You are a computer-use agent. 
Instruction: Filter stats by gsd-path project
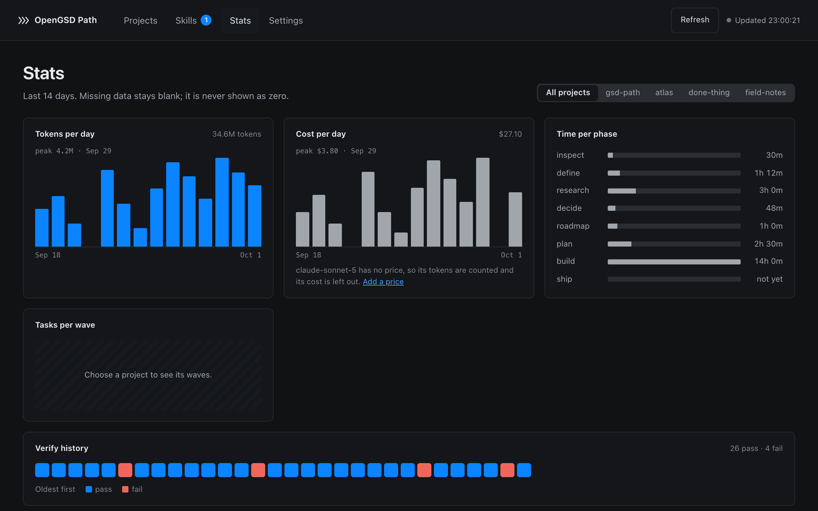[623, 93]
